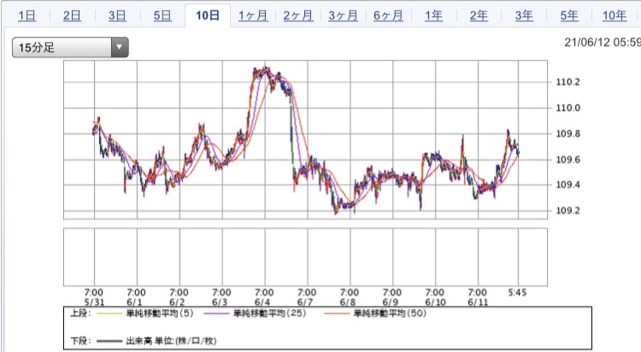Click the 7:00 6/10 time axis label
Screen dimensions: 641x352
(435, 297)
